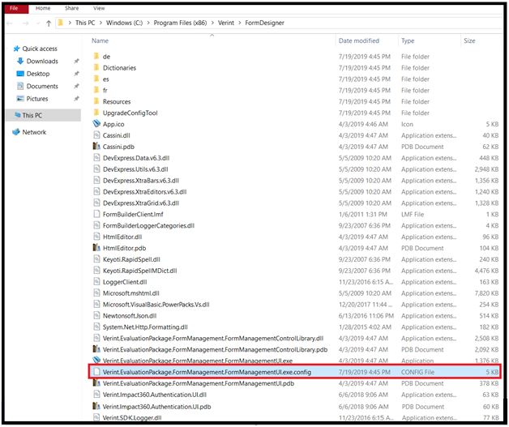Select FormManagementUI.exe application icon
509x427 pixels.
(x=96, y=360)
